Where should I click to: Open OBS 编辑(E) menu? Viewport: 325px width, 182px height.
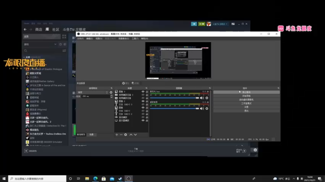click(x=89, y=38)
